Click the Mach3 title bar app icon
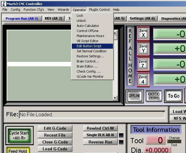This screenshot has width=186, height=153. coord(3,4)
